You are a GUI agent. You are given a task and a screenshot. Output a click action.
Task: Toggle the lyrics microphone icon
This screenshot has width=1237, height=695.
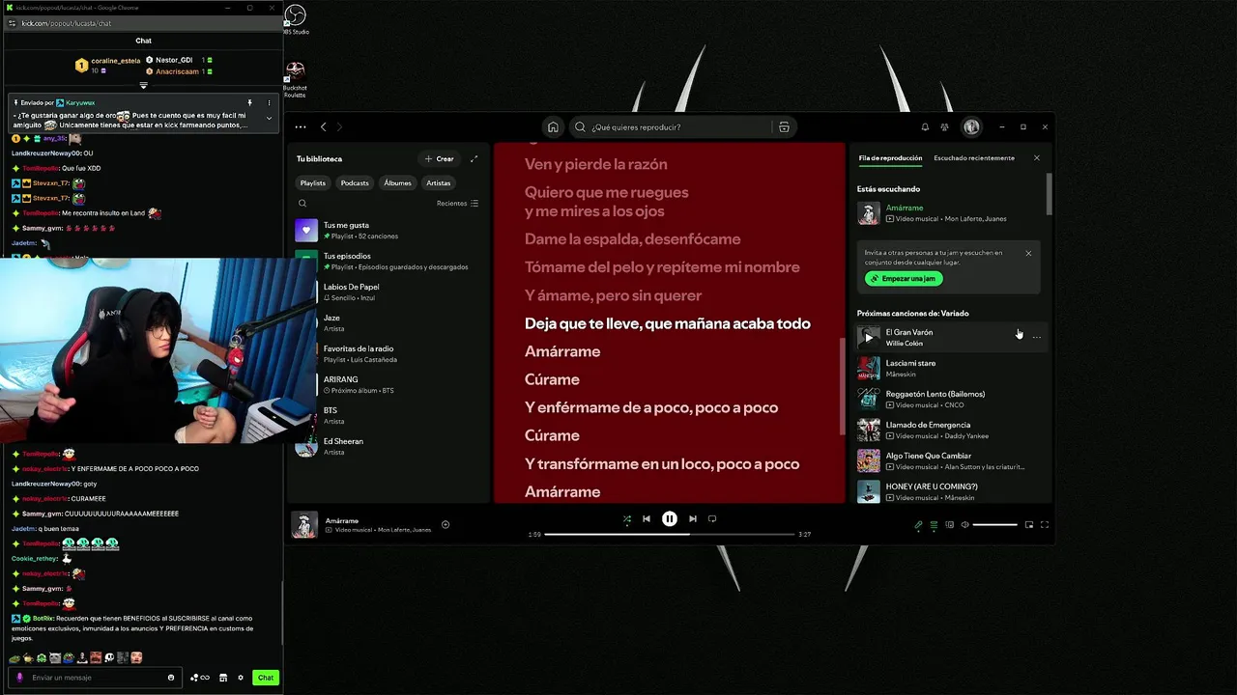point(918,524)
